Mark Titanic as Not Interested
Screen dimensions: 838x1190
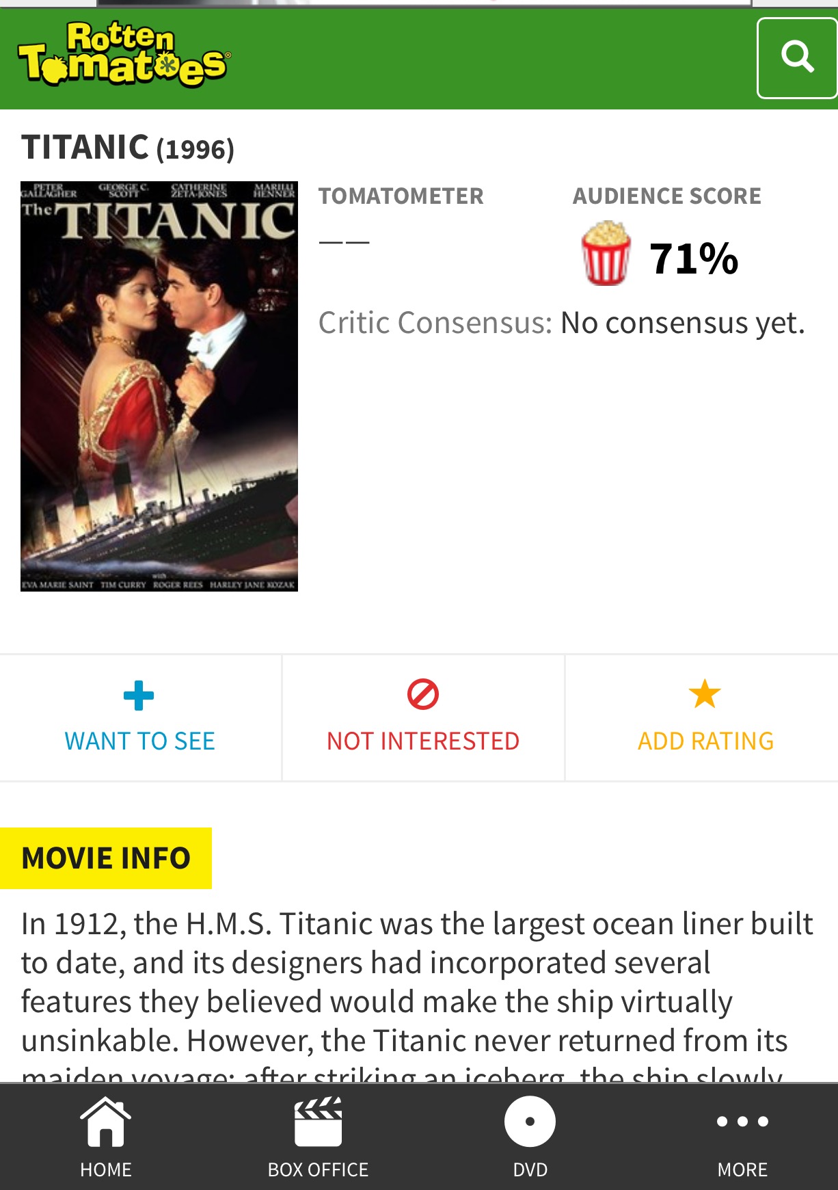(423, 741)
